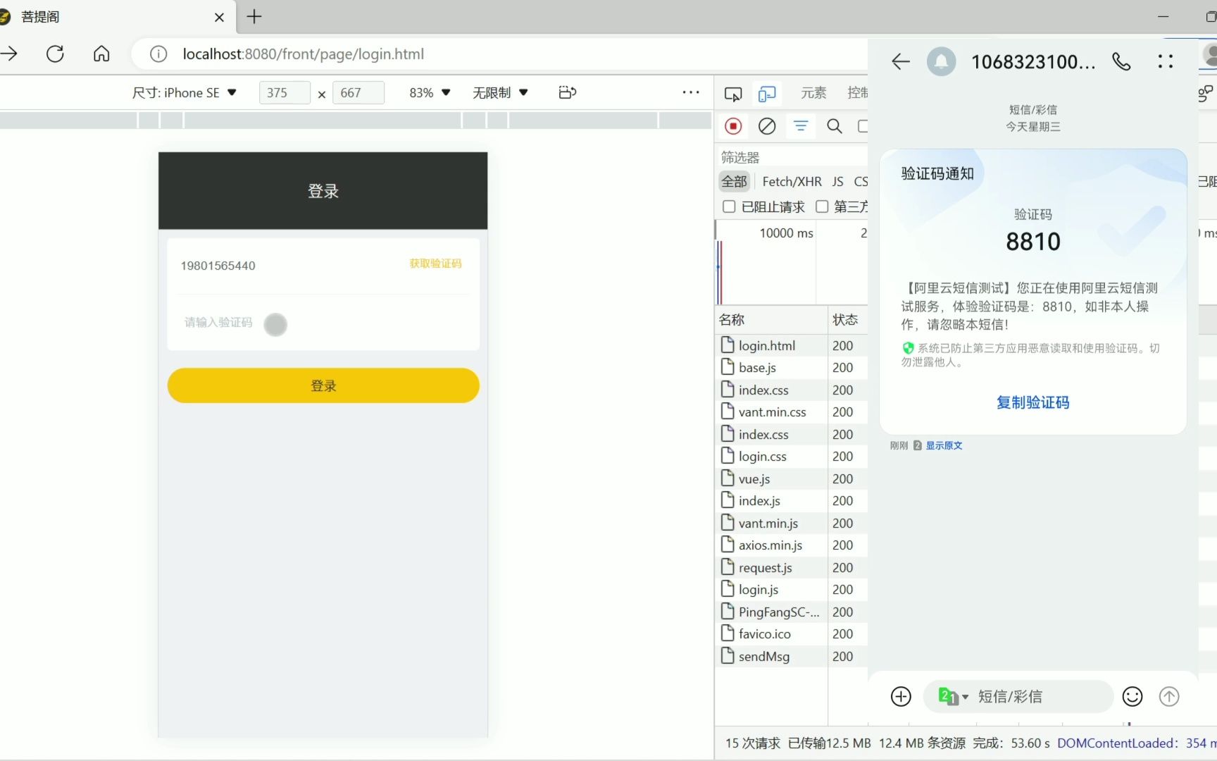Screen dimensions: 1217x761
Task: Filter requests by CSS
Action: point(861,182)
